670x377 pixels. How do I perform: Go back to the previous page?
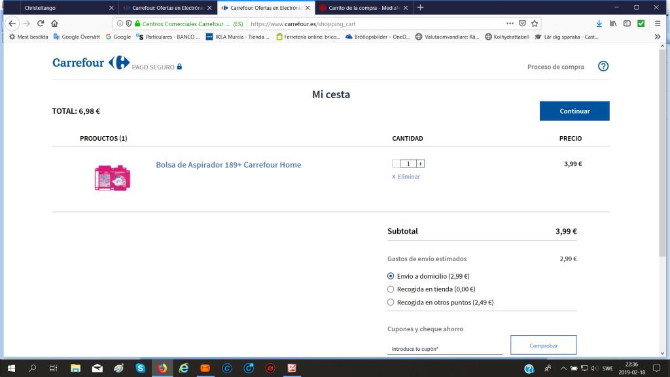(12, 24)
